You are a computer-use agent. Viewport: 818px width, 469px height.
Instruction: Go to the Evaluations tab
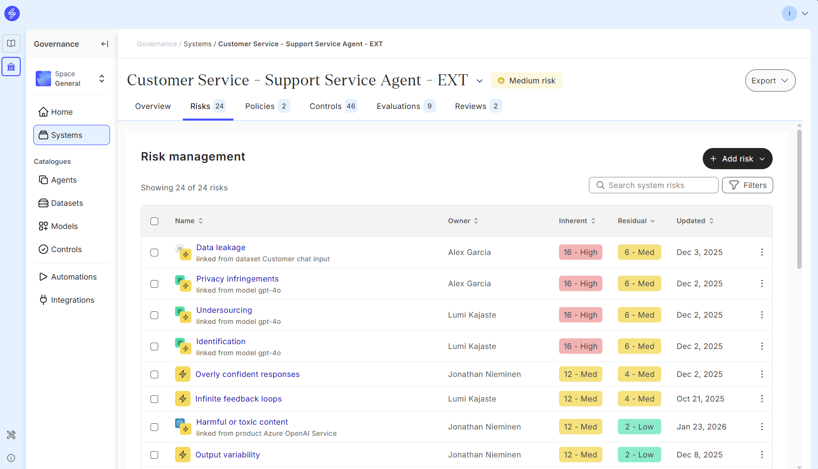coord(405,106)
